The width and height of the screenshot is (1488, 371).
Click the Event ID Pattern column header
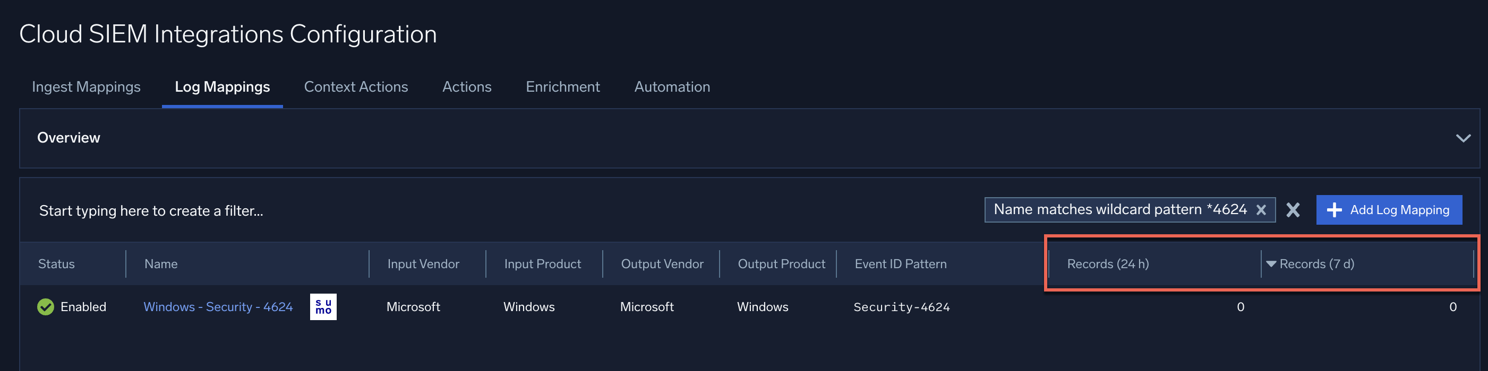pos(900,264)
